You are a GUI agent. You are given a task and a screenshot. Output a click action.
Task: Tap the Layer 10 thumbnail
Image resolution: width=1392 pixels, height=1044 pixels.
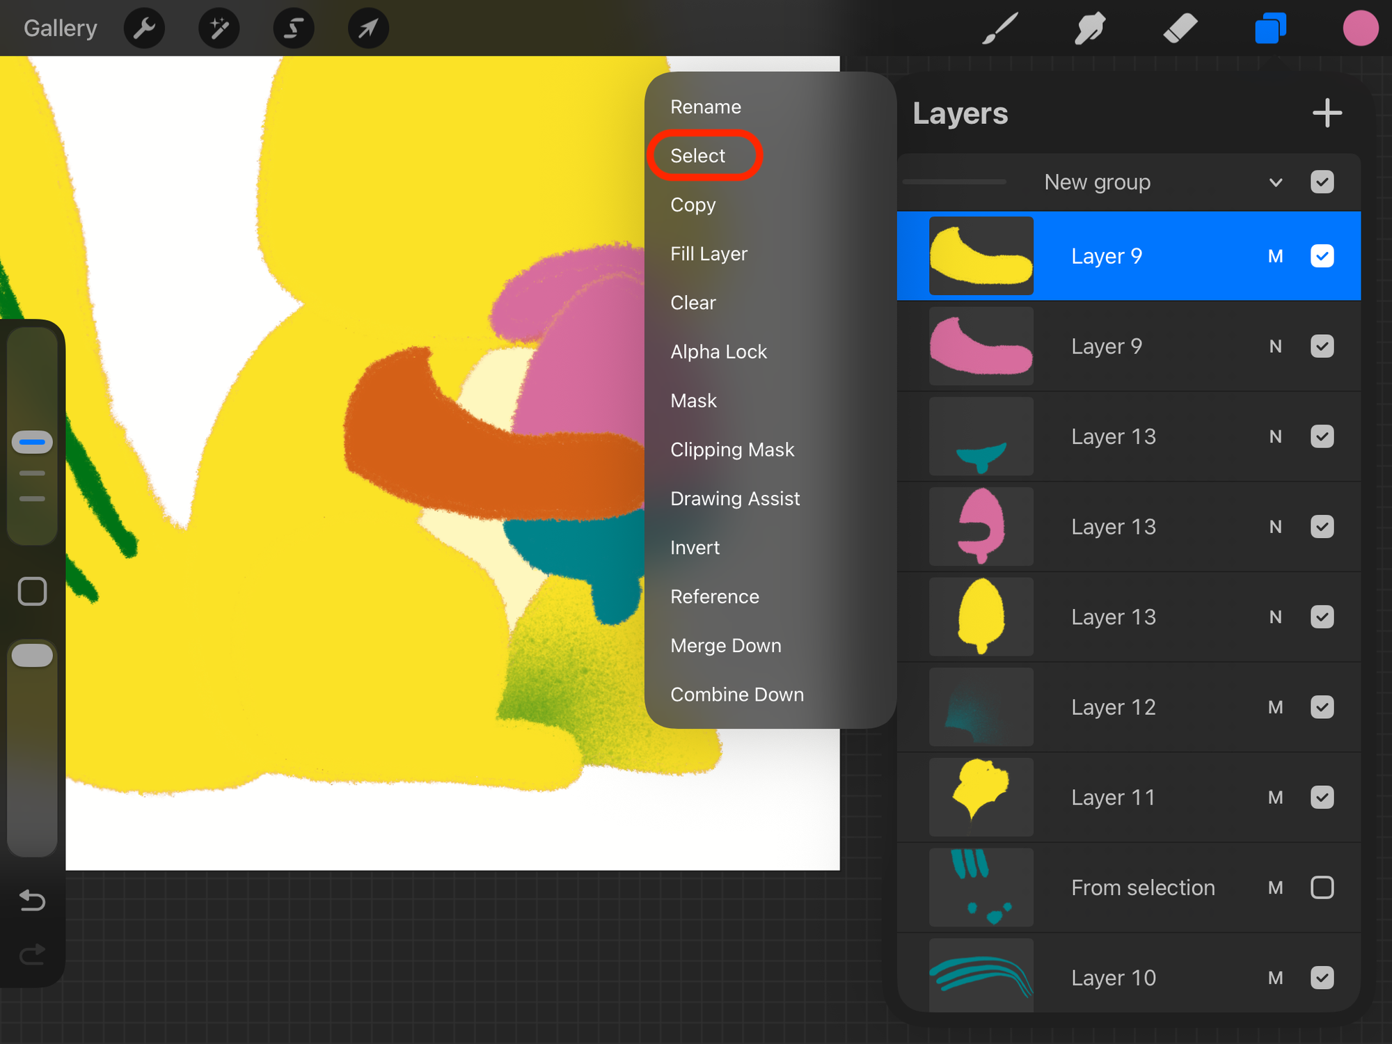[x=981, y=976]
